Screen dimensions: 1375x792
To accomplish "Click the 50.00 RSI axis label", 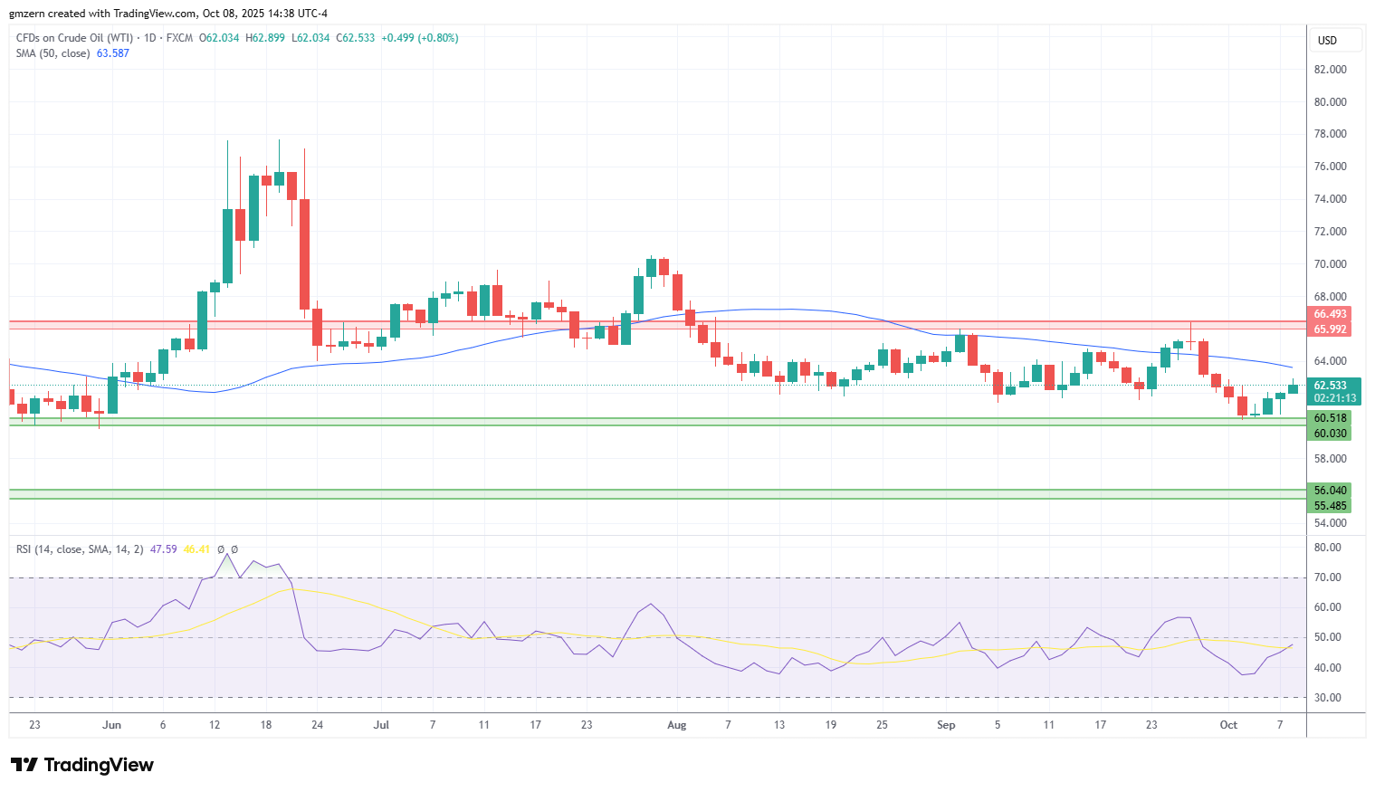I will click(1328, 637).
